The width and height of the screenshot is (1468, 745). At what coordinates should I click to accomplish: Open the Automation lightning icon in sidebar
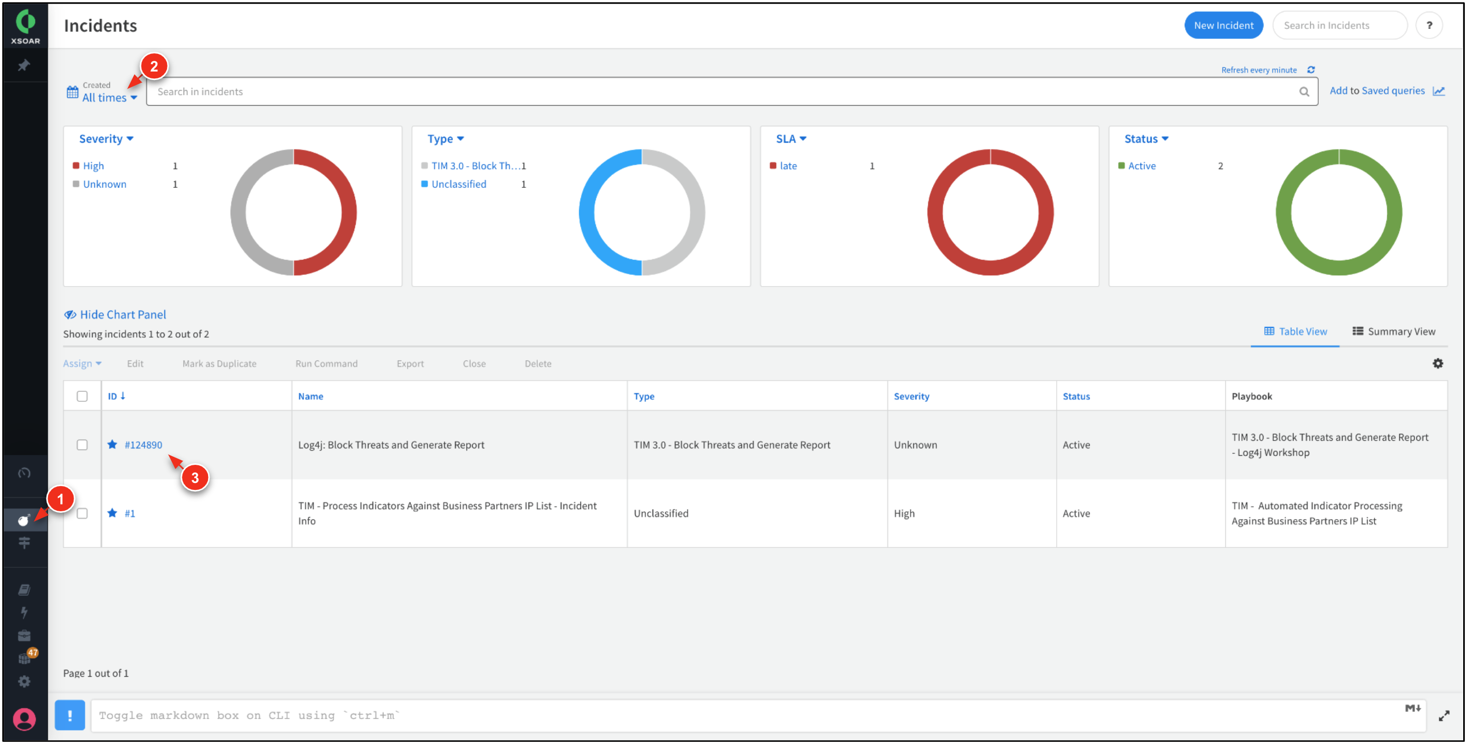click(24, 613)
